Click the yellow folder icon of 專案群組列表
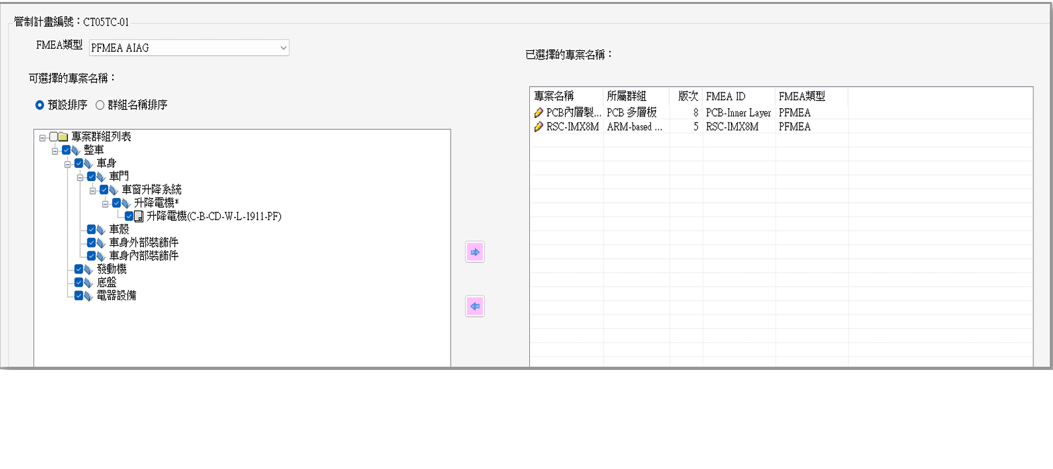 coord(63,137)
